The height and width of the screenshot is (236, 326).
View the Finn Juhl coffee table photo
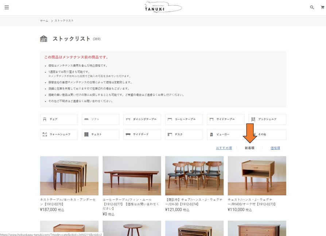(x=132, y=176)
